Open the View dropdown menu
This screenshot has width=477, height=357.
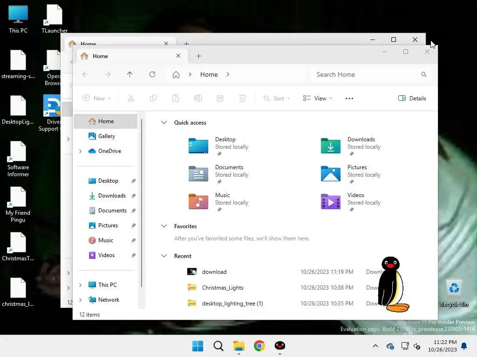(x=318, y=99)
